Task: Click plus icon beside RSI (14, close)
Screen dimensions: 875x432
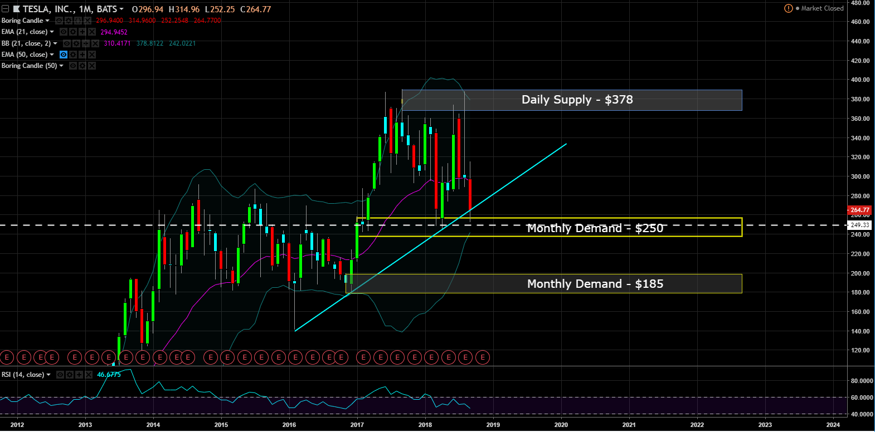Action: 79,375
